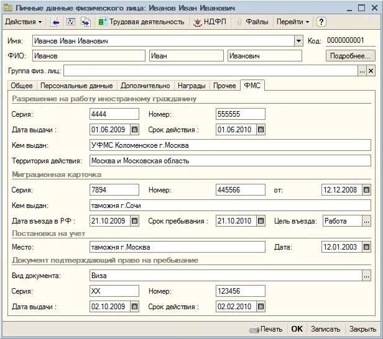Switch to the Общее tab
The height and width of the screenshot is (339, 383).
point(22,86)
